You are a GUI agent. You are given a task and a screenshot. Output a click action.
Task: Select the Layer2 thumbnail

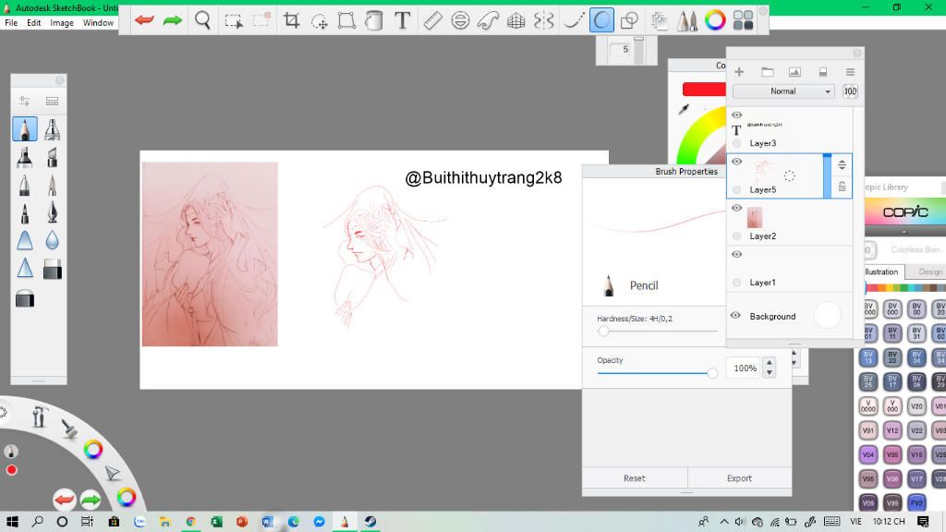pyautogui.click(x=755, y=217)
